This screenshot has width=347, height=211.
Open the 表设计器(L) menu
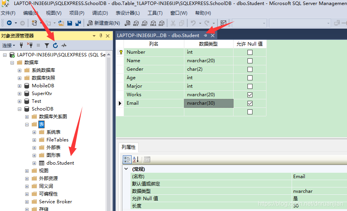128,13
